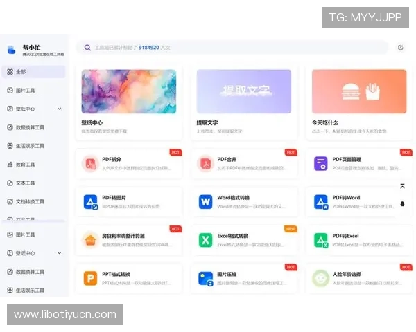
Task: Select the purple PDF页面管理 icon
Action: click(321, 164)
